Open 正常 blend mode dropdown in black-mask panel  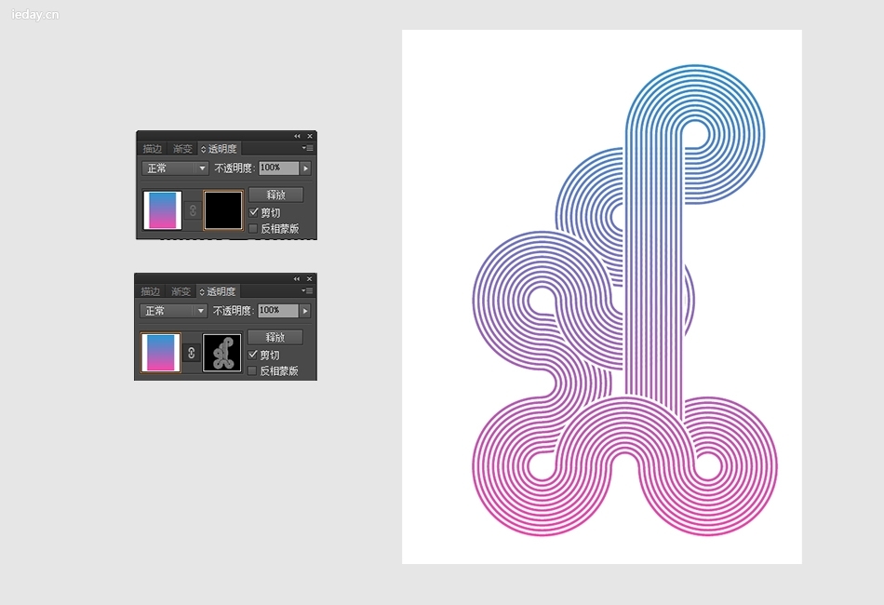175,168
